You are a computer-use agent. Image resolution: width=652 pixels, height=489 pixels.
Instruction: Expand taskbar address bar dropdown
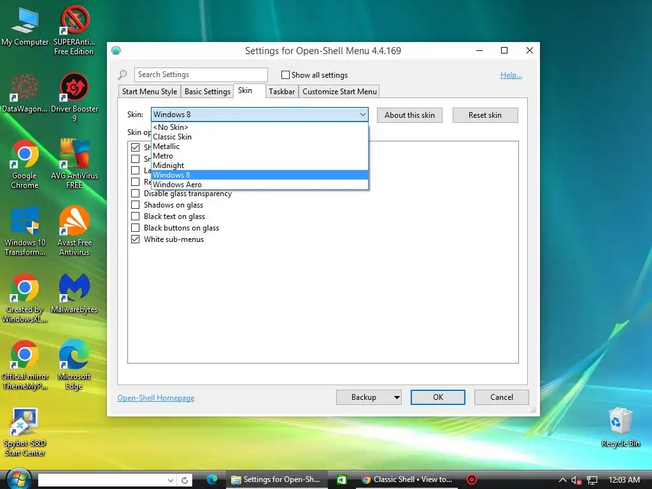point(171,480)
